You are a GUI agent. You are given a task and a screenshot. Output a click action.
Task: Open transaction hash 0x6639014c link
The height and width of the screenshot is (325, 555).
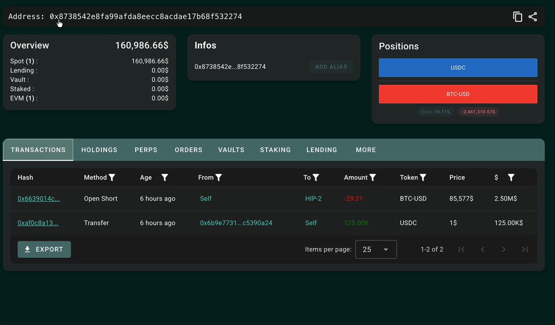tap(38, 198)
